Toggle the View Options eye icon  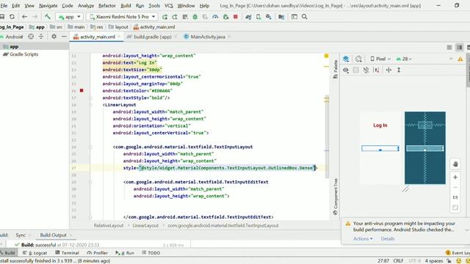click(346, 70)
